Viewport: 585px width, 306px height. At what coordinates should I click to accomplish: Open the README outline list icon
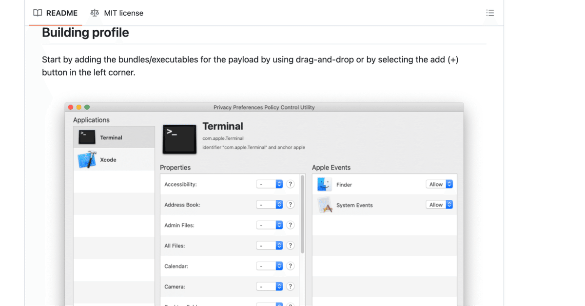[490, 13]
